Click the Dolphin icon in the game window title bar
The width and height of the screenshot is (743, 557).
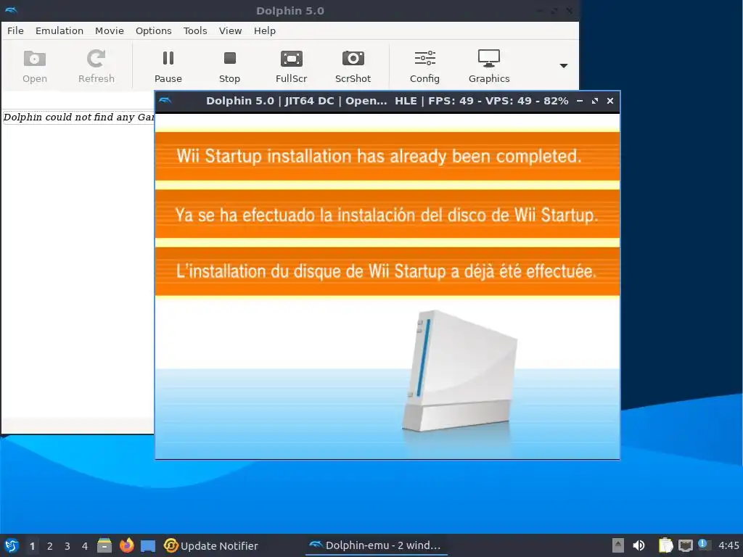tap(165, 100)
